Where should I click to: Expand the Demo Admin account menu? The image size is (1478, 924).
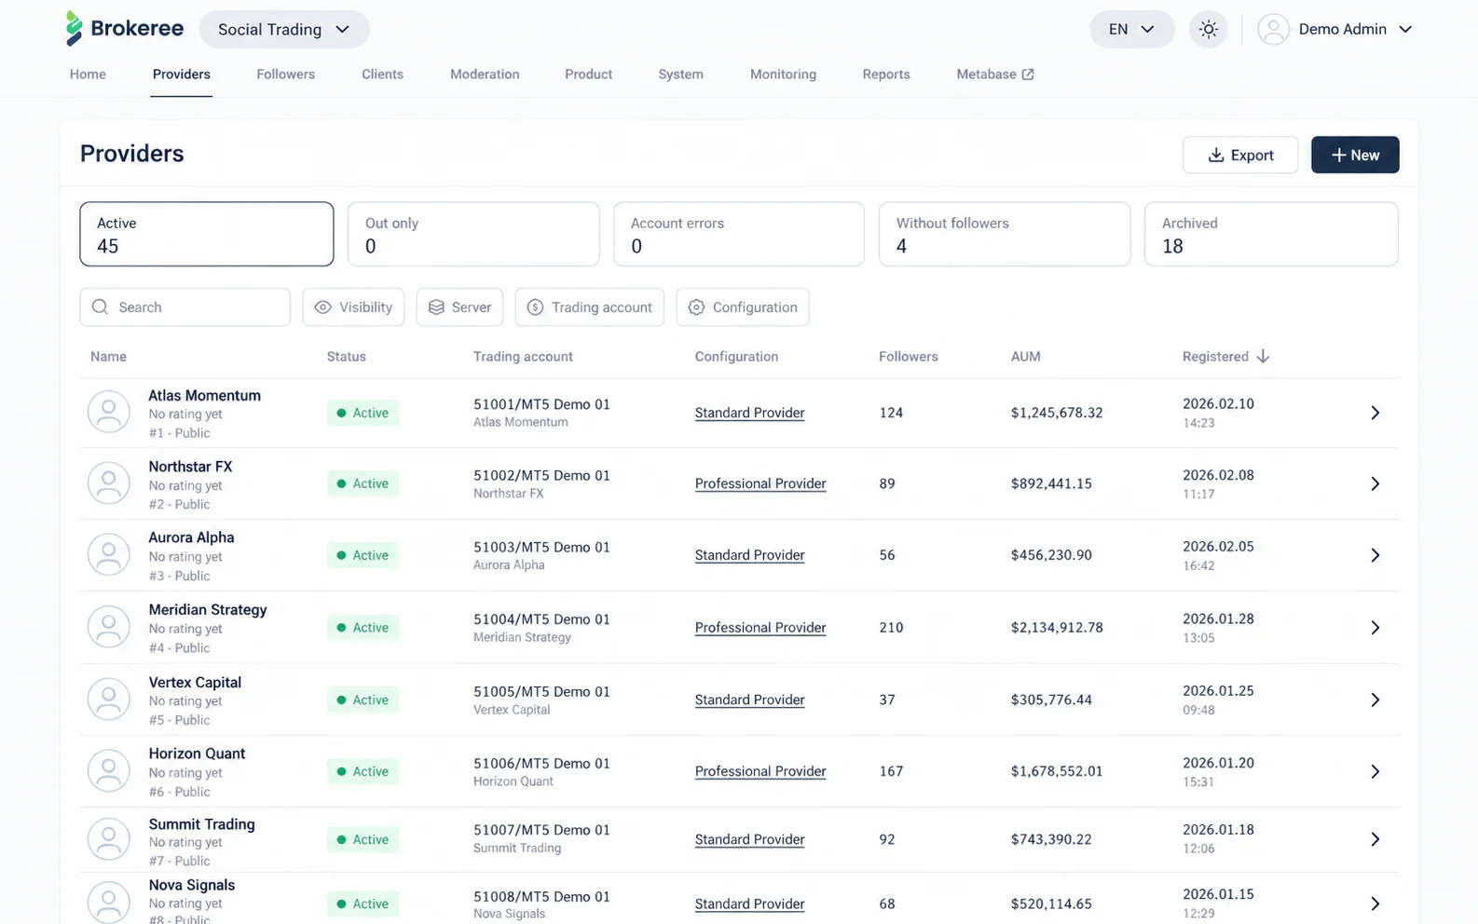coord(1405,29)
